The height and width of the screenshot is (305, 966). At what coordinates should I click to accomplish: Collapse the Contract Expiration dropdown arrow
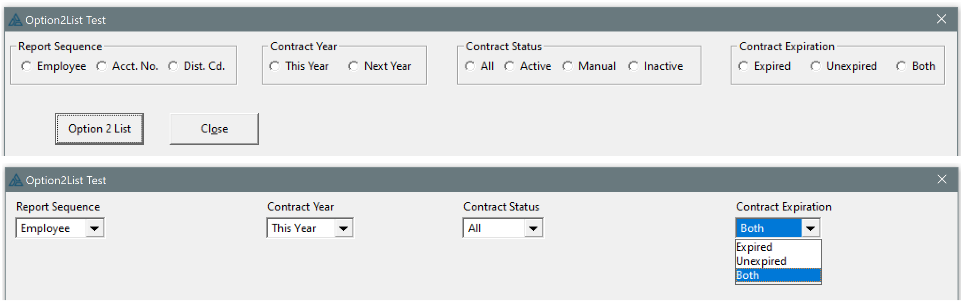point(810,228)
